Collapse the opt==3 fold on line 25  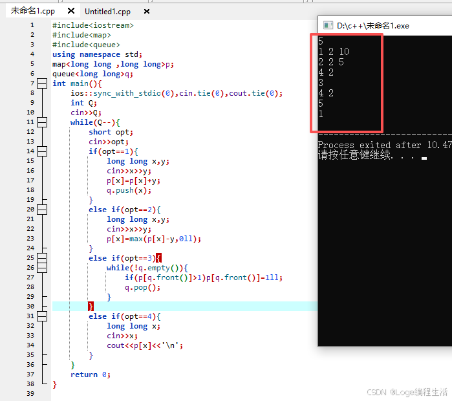click(x=42, y=258)
